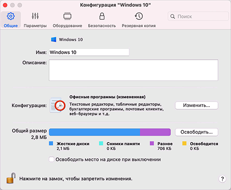Click the 706 КБ value
This screenshot has width=231, height=190.
tap(164, 148)
